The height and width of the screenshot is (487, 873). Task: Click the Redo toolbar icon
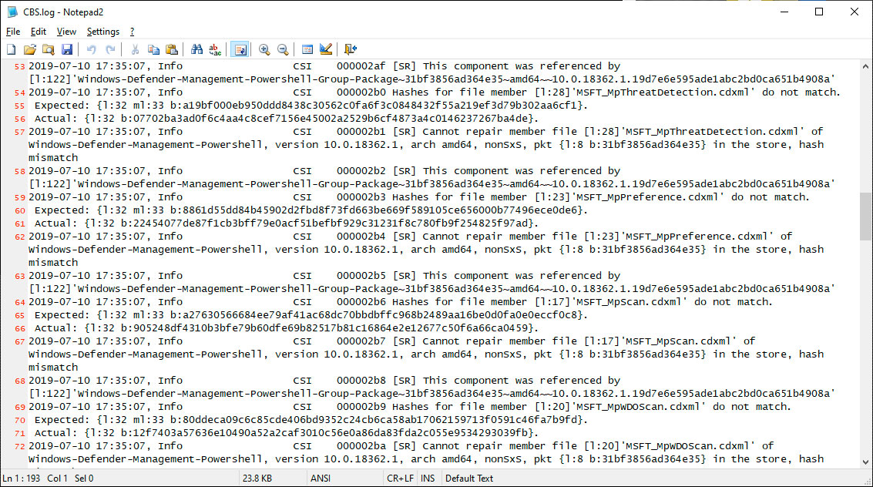[110, 49]
